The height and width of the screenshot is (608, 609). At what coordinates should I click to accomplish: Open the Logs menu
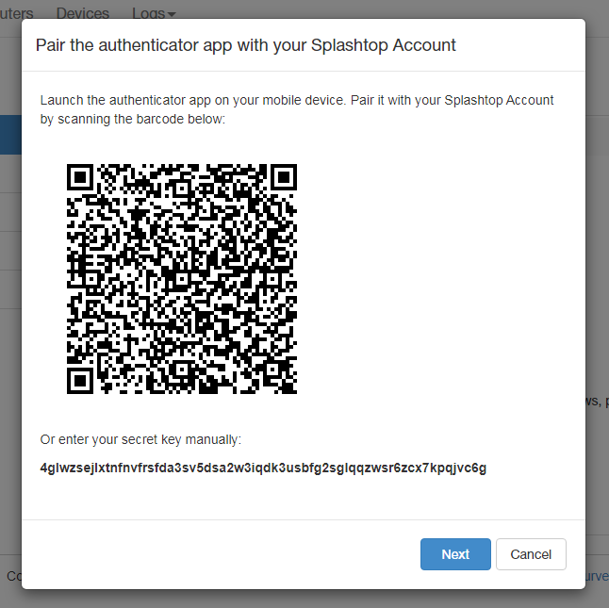pos(148,13)
